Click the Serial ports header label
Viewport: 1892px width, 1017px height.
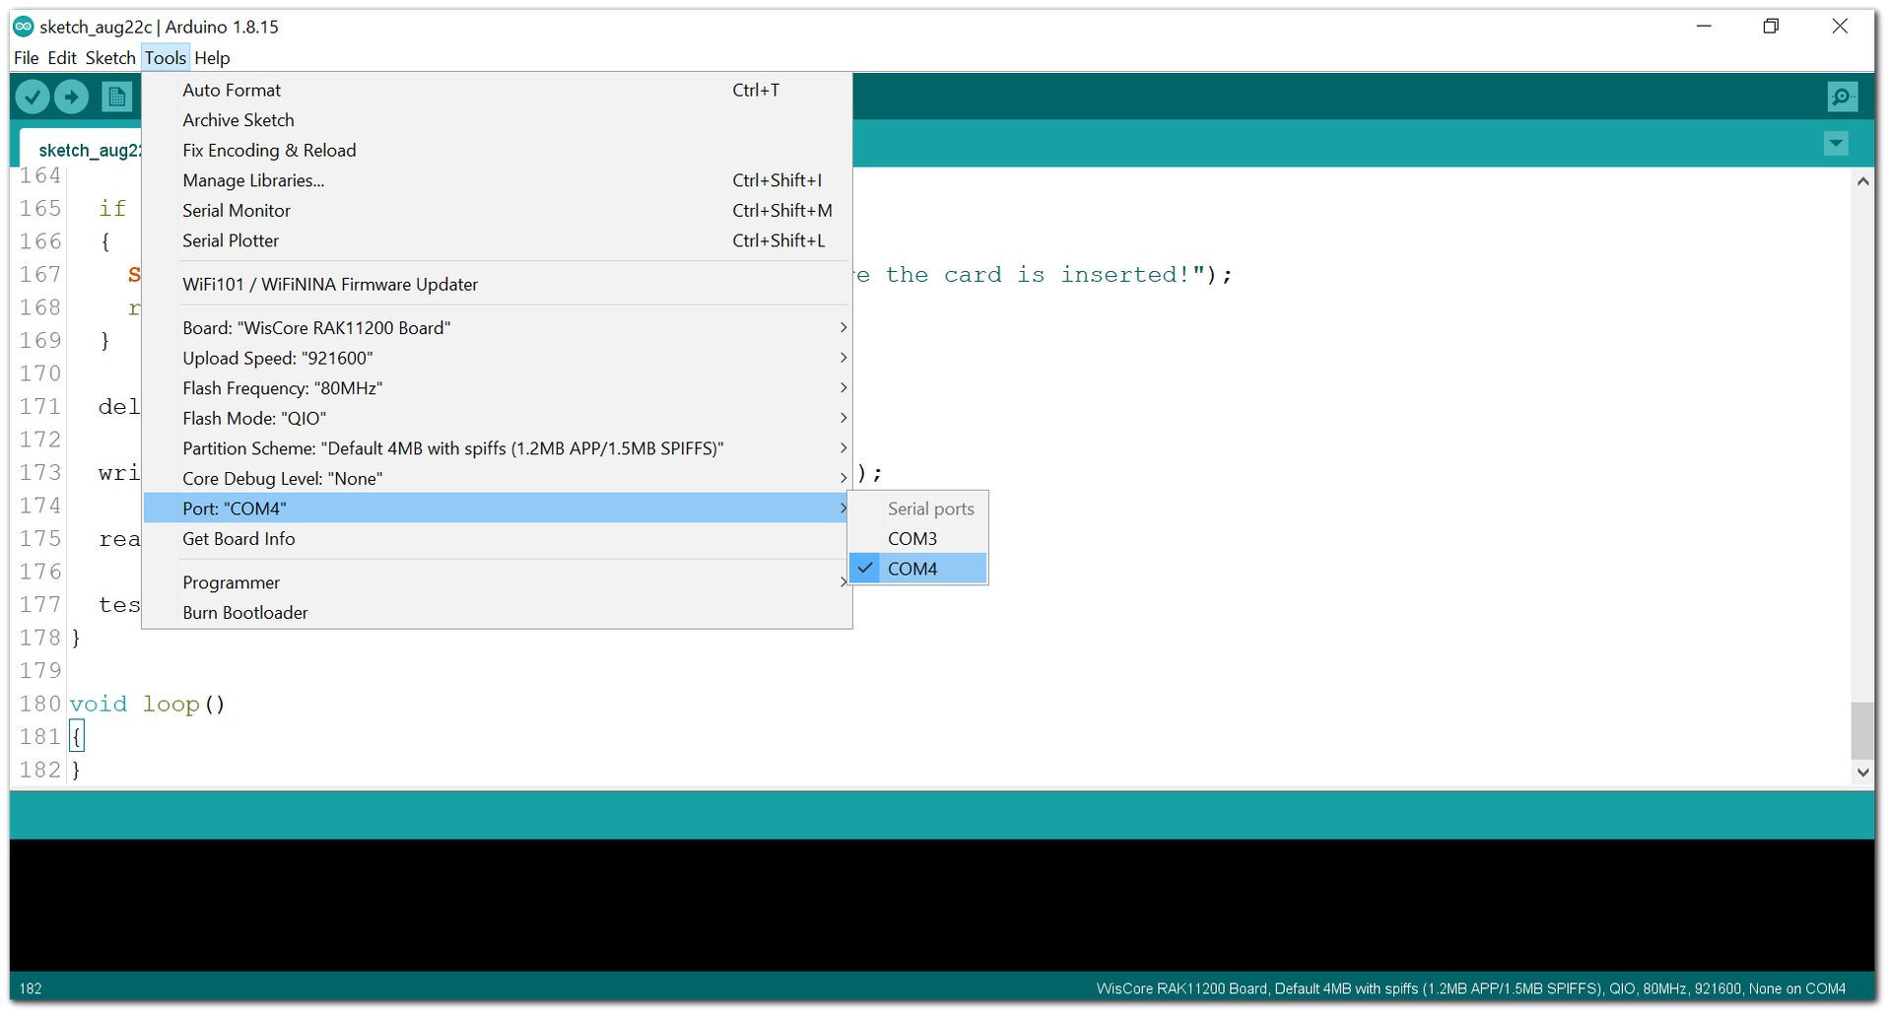click(x=930, y=508)
